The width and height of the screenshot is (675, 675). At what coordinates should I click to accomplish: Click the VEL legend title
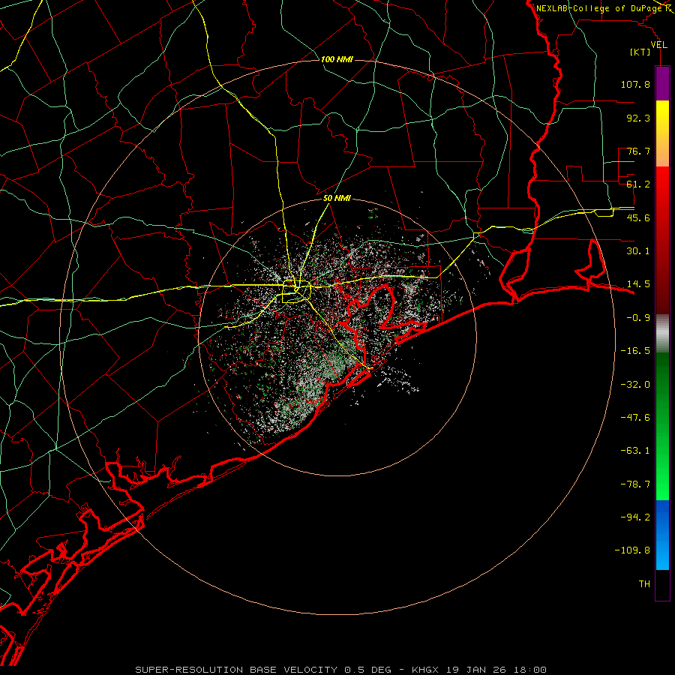(x=658, y=45)
